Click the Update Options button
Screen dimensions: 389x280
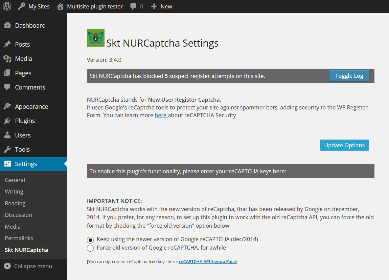point(344,145)
